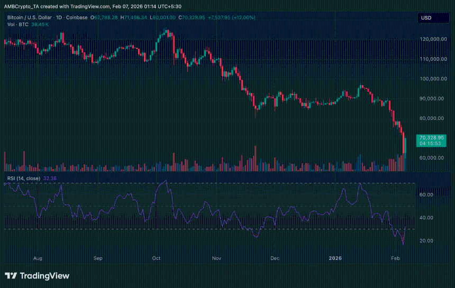Screen dimensions: 455x288
Task: Click the Vol · BTC indicator label
Action: pyautogui.click(x=17, y=24)
